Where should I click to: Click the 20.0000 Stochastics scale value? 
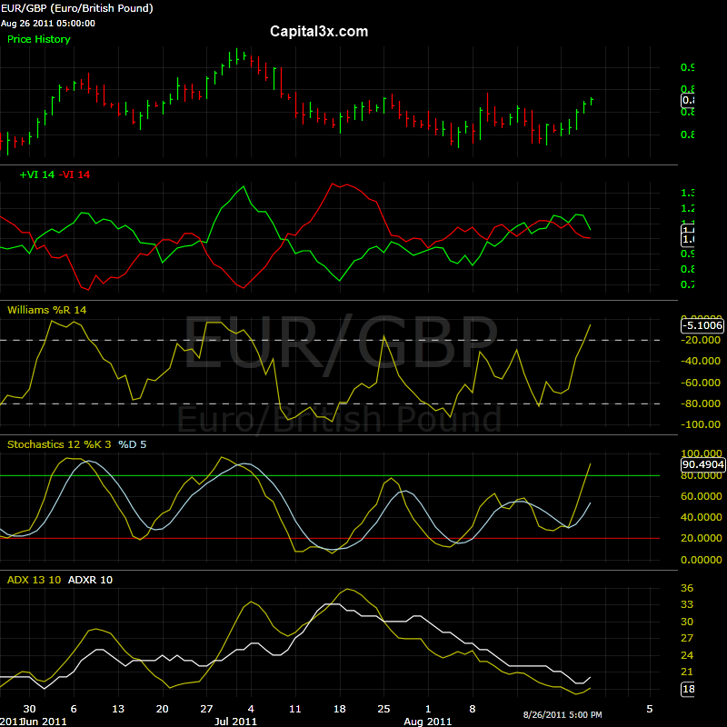(x=702, y=538)
